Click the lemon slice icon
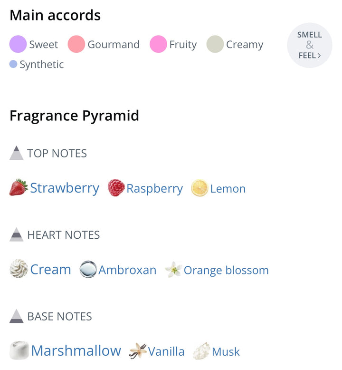The image size is (342, 370). [199, 188]
